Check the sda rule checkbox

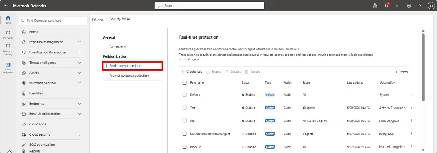click(185, 121)
